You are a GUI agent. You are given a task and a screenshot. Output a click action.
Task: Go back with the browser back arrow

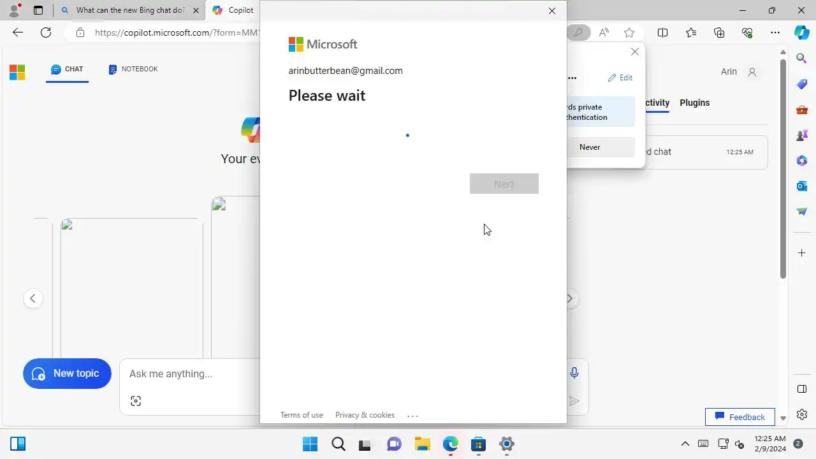[18, 33]
